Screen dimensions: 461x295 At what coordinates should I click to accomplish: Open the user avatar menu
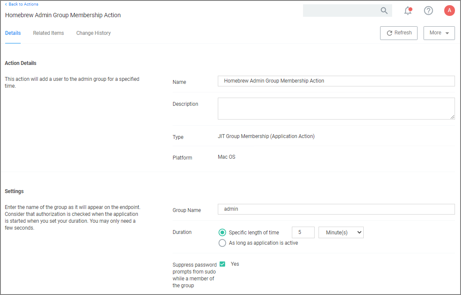tap(449, 11)
